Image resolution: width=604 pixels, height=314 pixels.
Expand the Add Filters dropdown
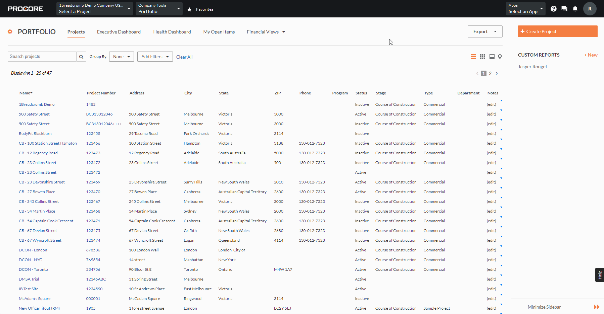pos(155,57)
